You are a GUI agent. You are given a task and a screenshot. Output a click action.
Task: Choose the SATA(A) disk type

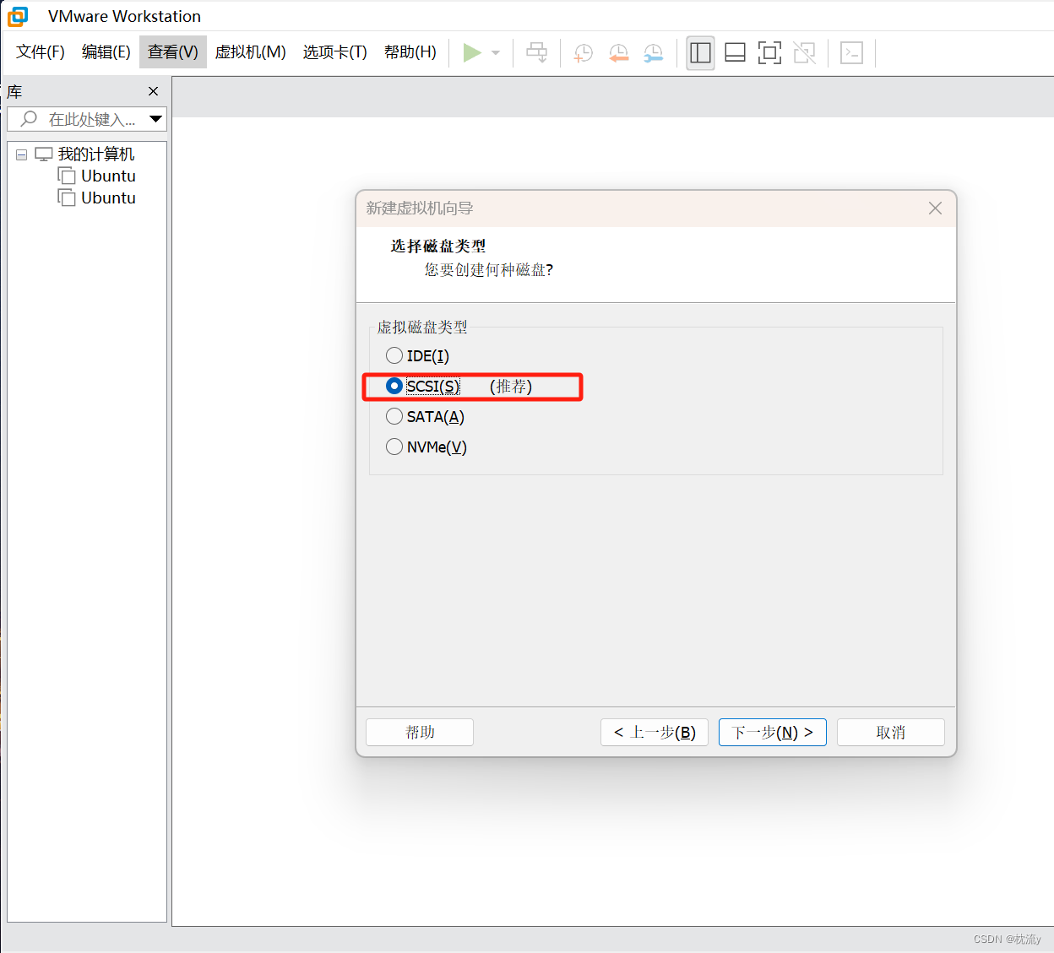pyautogui.click(x=426, y=416)
